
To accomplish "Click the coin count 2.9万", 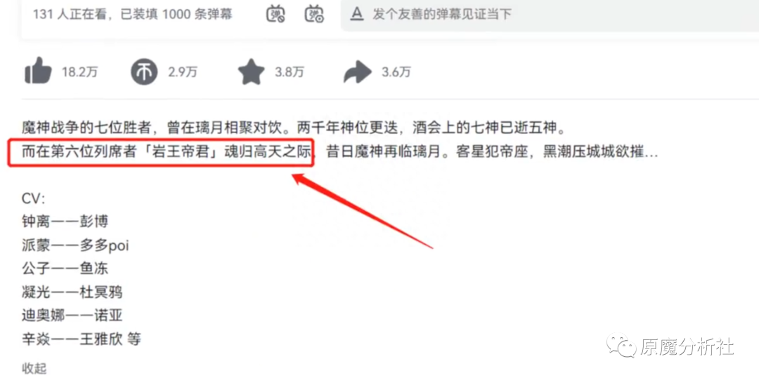I will click(x=183, y=72).
